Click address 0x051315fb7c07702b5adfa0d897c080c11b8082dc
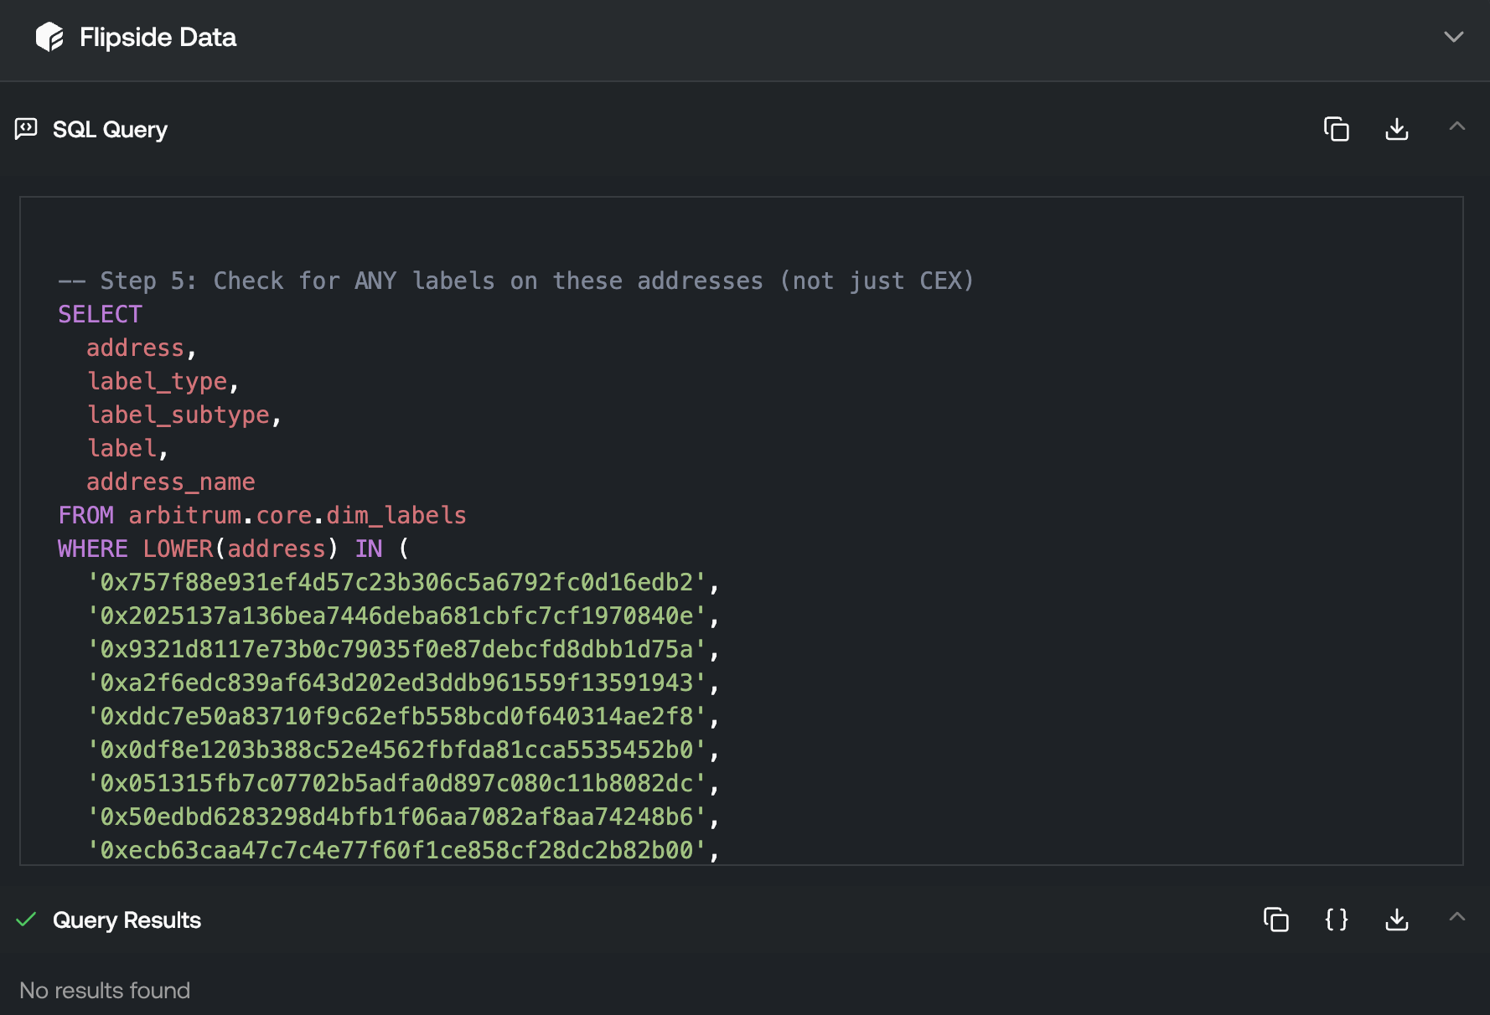 coord(397,783)
